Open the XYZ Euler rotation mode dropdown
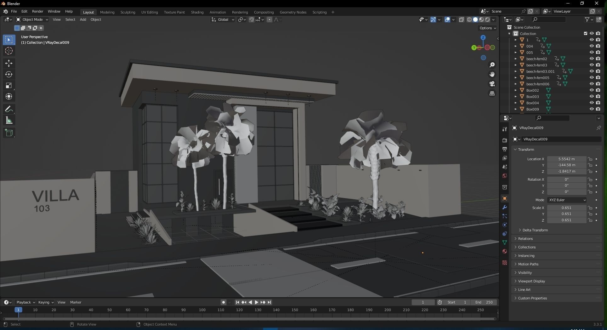Screen dimensions: 607x330 (x=567, y=200)
